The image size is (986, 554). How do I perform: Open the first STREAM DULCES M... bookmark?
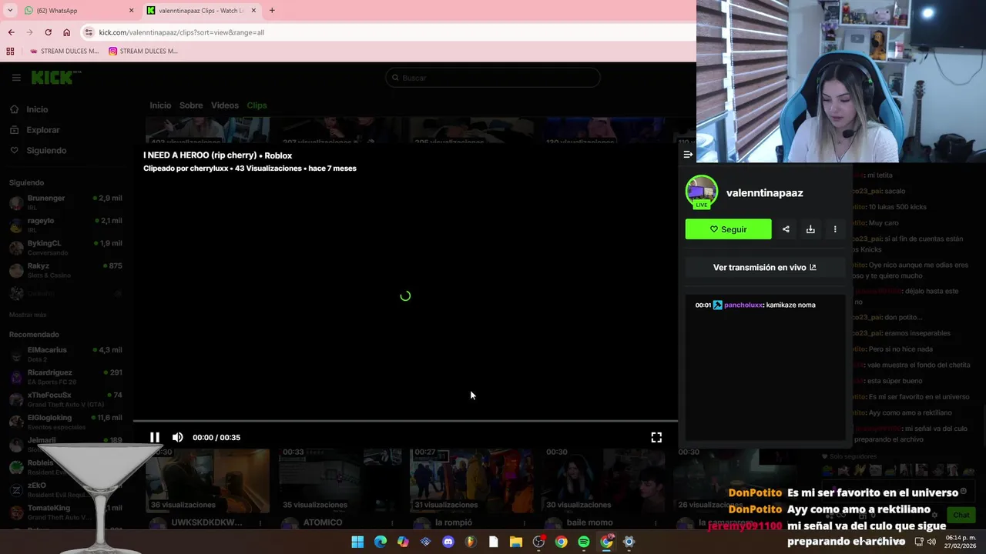65,52
